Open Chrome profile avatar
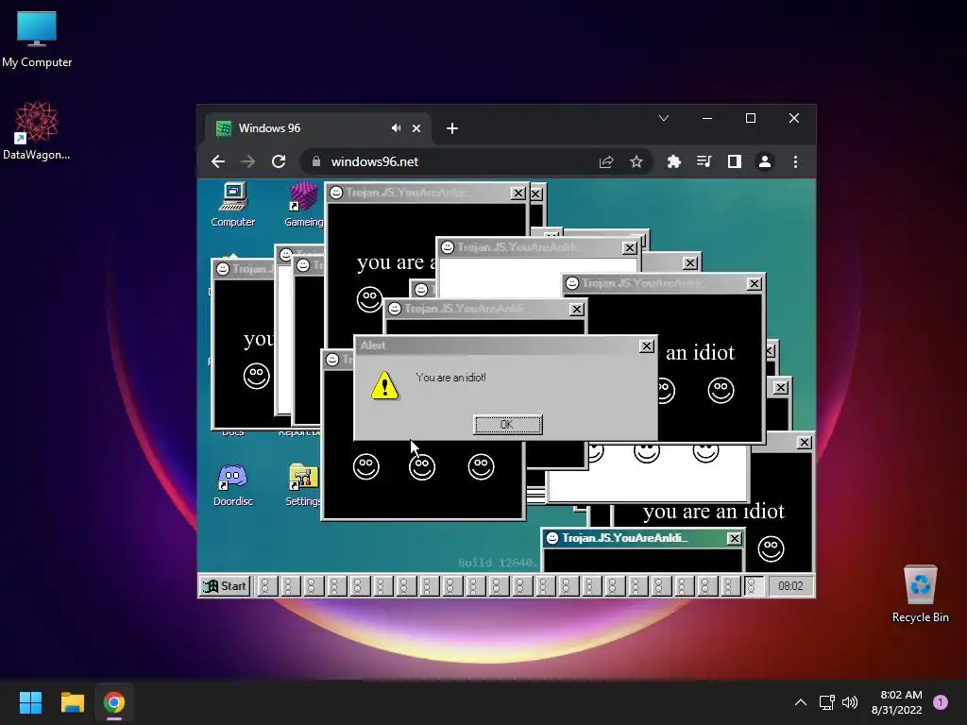Viewport: 967px width, 725px height. [x=765, y=161]
